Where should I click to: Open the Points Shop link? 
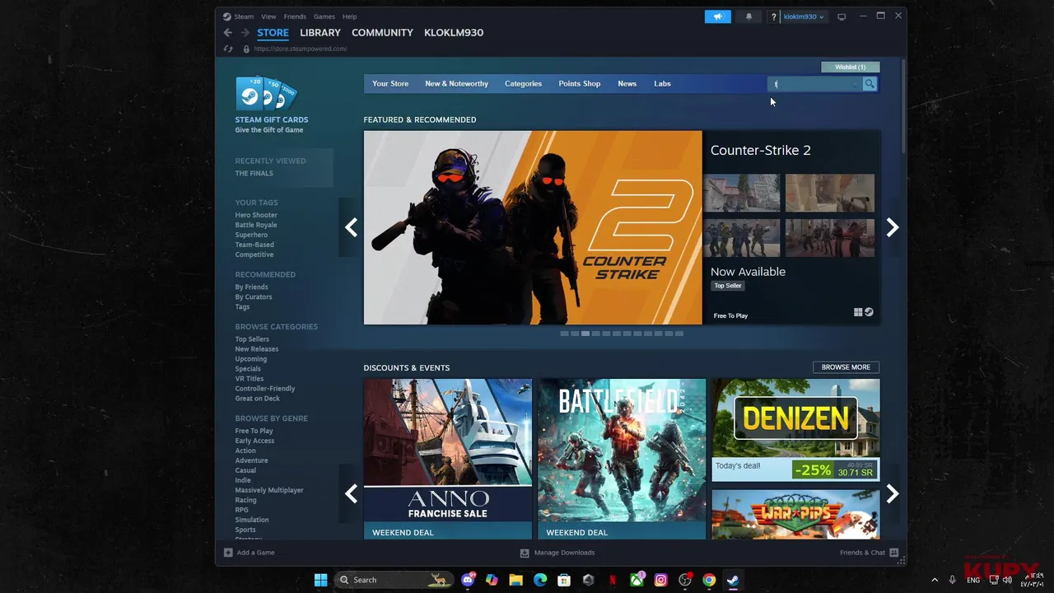coord(580,84)
